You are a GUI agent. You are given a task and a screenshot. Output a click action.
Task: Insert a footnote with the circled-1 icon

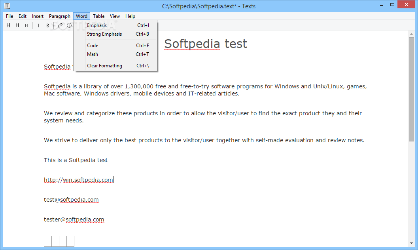click(69, 25)
